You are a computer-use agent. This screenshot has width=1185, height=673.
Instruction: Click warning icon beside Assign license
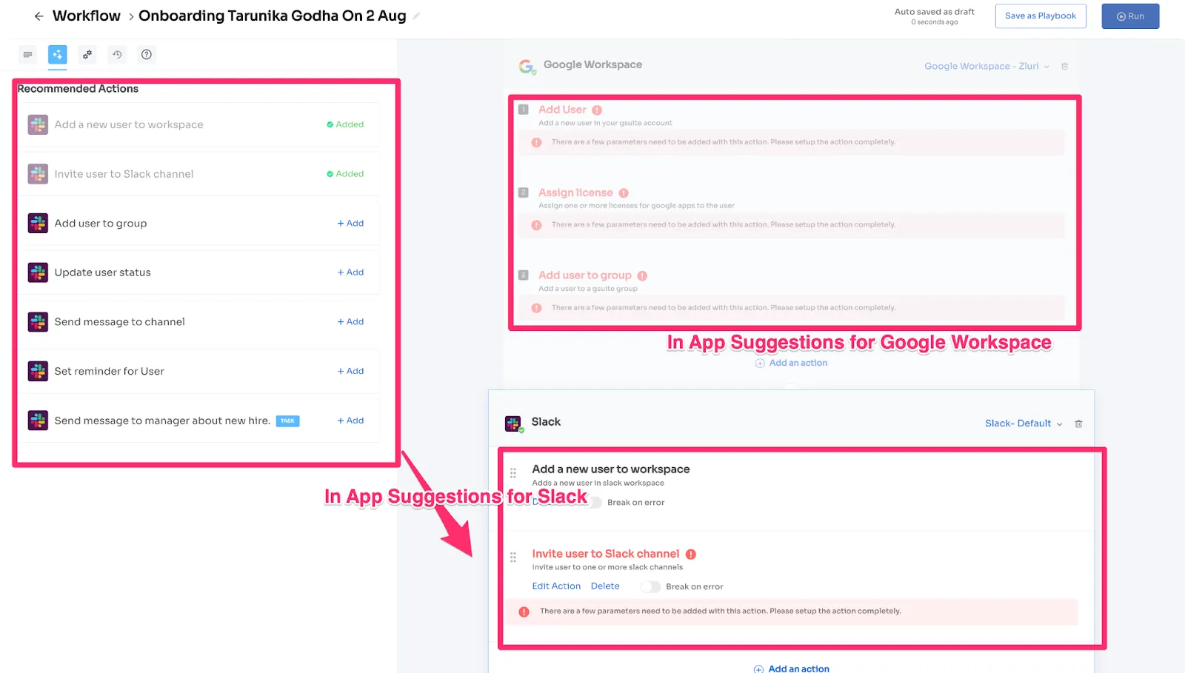click(624, 193)
